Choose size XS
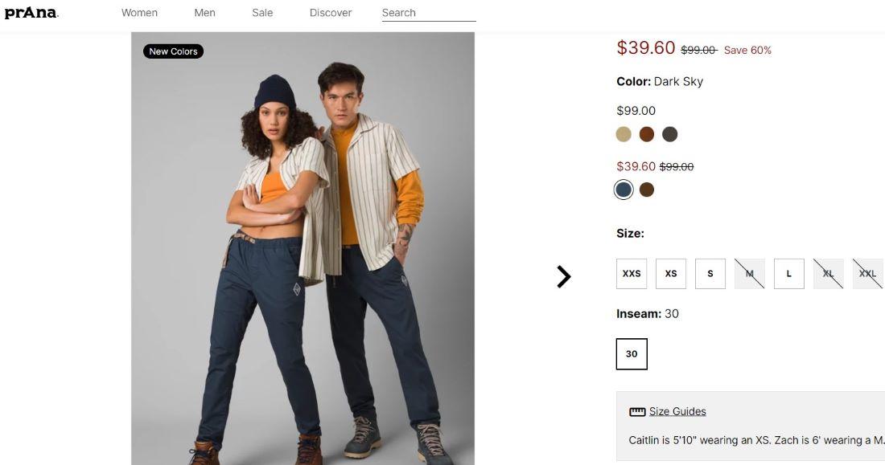The height and width of the screenshot is (465, 885). pyautogui.click(x=671, y=274)
